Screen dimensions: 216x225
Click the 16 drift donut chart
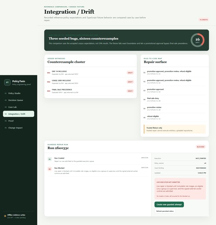[x=198, y=40]
